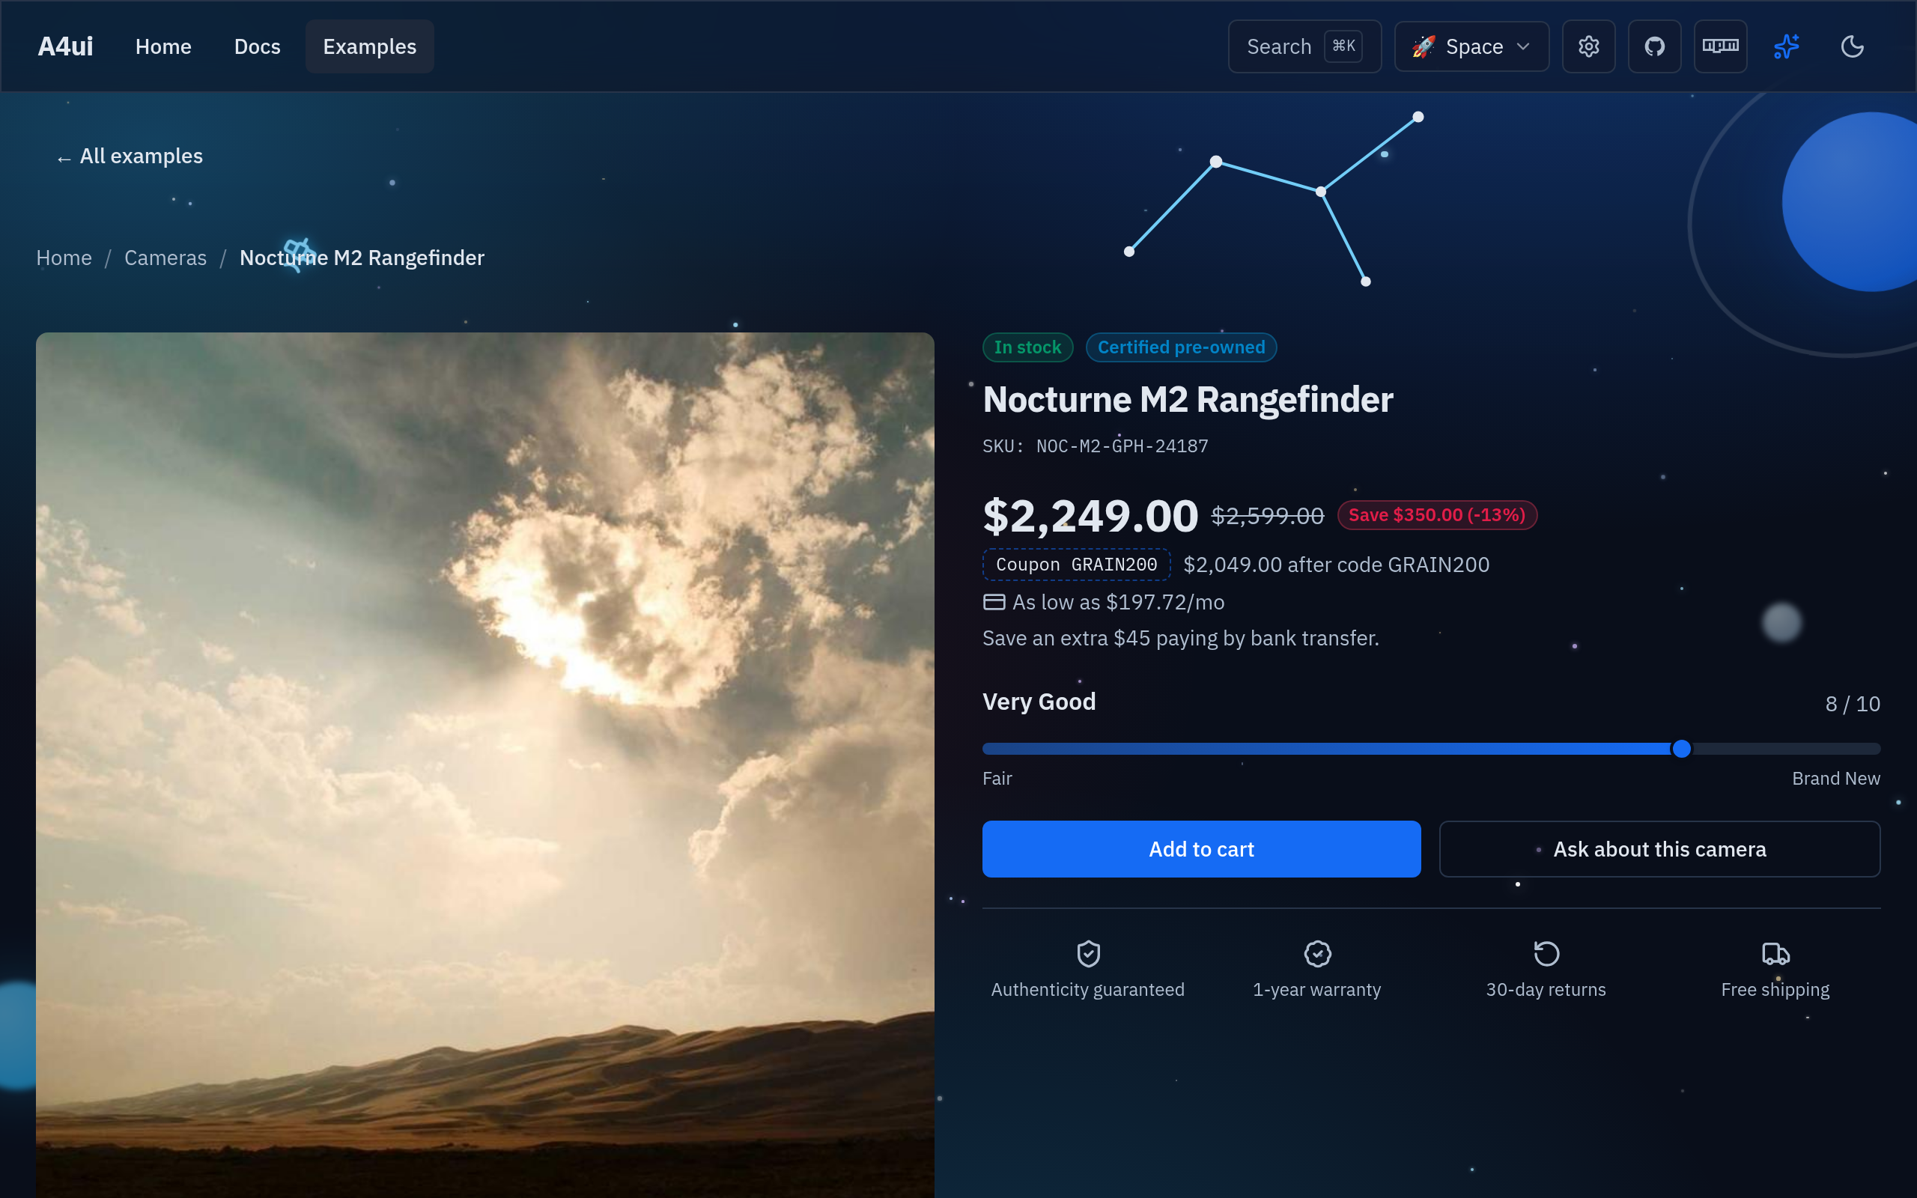Viewport: 1917px width, 1198px height.
Task: Click the 1-year warranty badge icon
Action: [1317, 953]
